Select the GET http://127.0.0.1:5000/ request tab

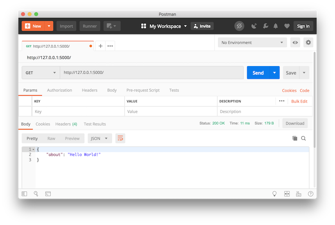[x=58, y=46]
